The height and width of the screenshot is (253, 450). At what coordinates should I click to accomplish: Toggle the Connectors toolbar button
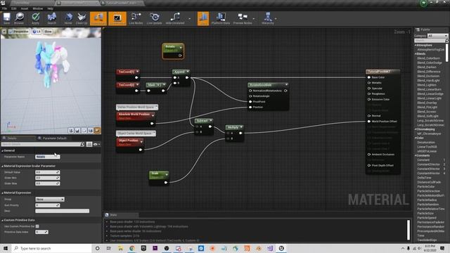(x=98, y=19)
